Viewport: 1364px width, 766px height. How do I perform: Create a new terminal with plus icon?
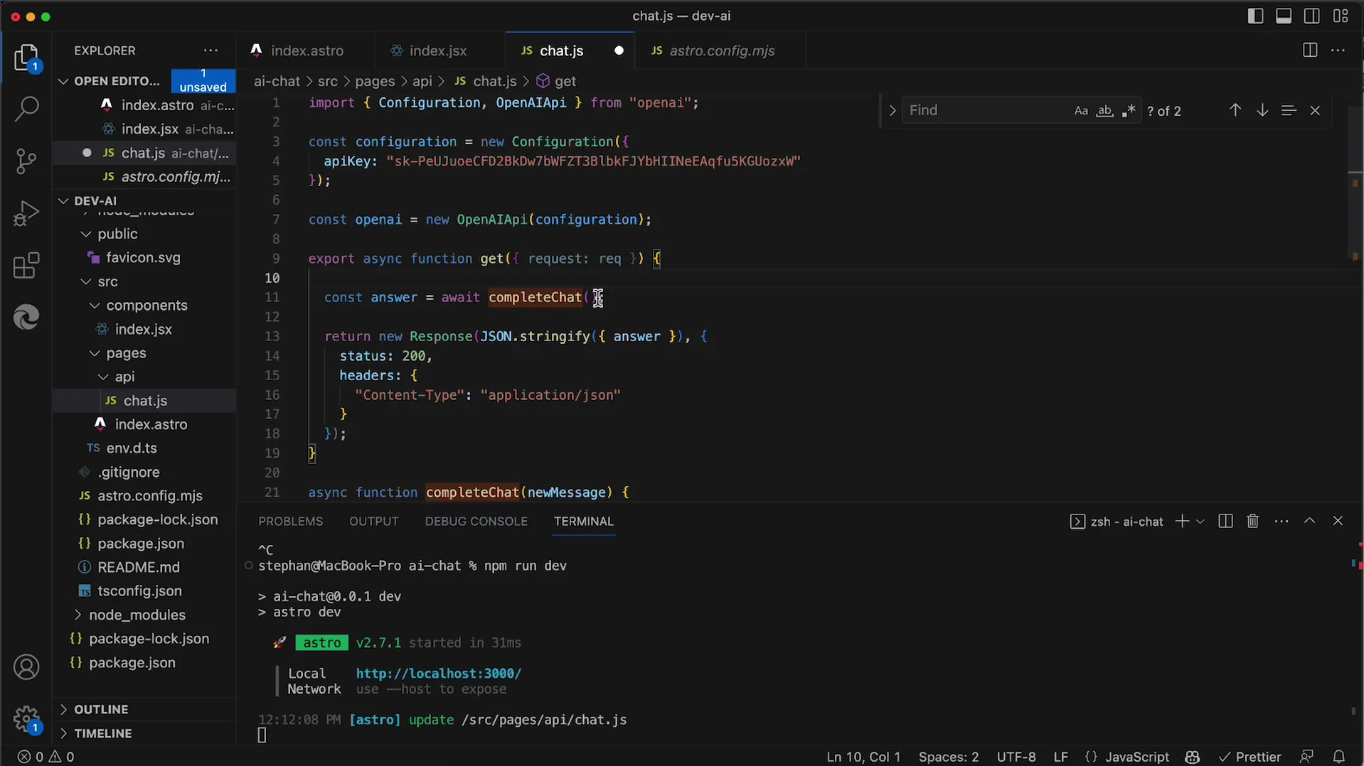click(1182, 522)
